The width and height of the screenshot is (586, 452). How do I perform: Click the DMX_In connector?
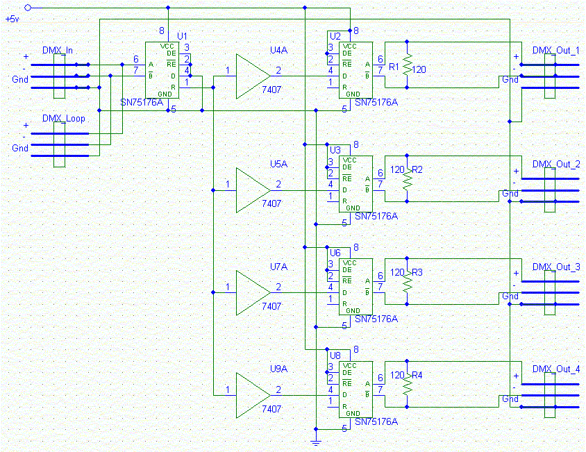coord(60,76)
